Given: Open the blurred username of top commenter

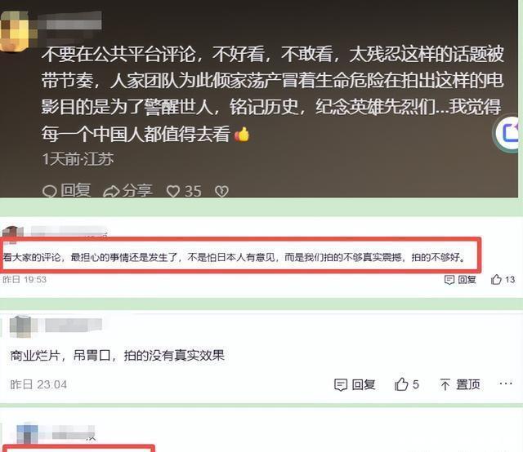Looking at the screenshot, I should click(x=69, y=22).
